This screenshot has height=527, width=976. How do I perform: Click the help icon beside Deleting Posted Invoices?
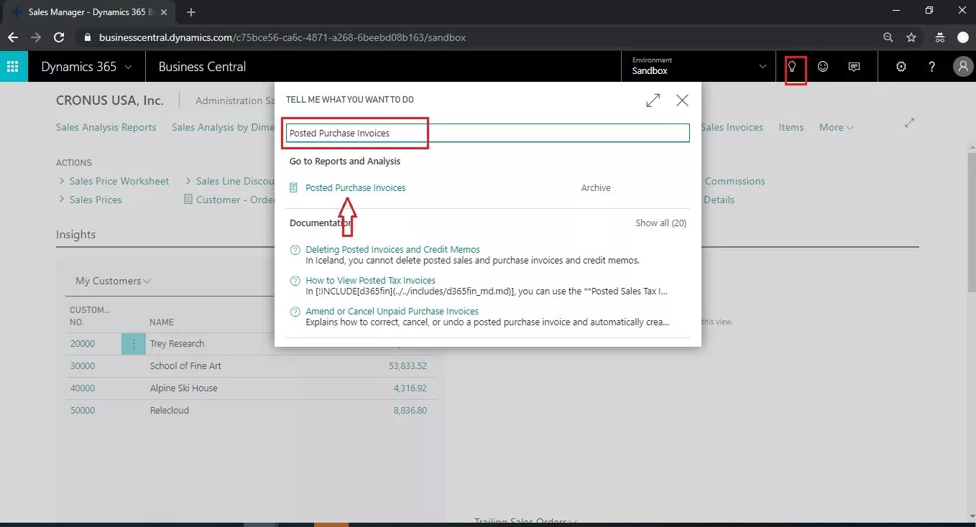tap(295, 250)
